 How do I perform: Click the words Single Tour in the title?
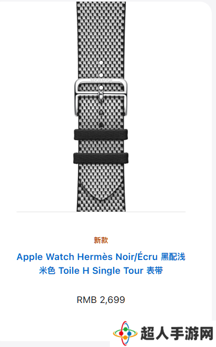tap(118, 271)
